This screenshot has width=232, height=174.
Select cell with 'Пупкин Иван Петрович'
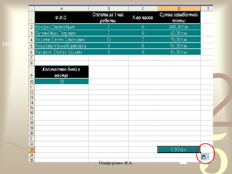pyautogui.click(x=62, y=33)
